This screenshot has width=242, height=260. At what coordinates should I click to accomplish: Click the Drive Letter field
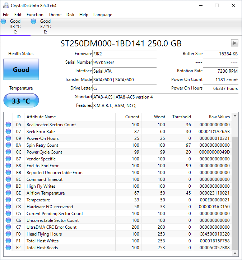click(x=124, y=88)
